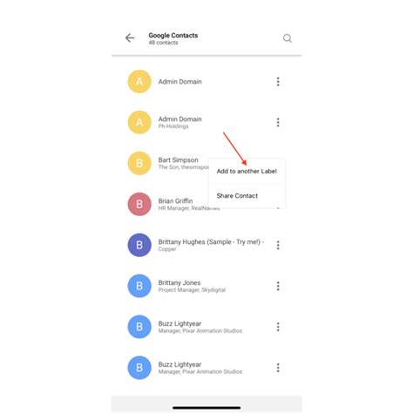Open three-dot menu for Brittany Hughes
Screen dimensions: 413x413
[278, 245]
